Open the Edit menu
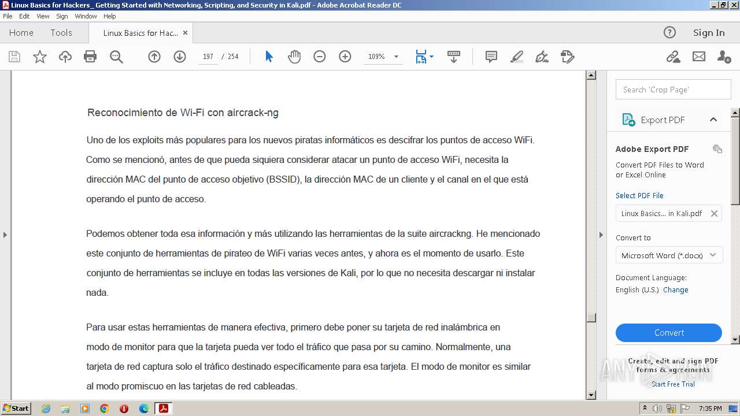740x416 pixels. pyautogui.click(x=24, y=16)
